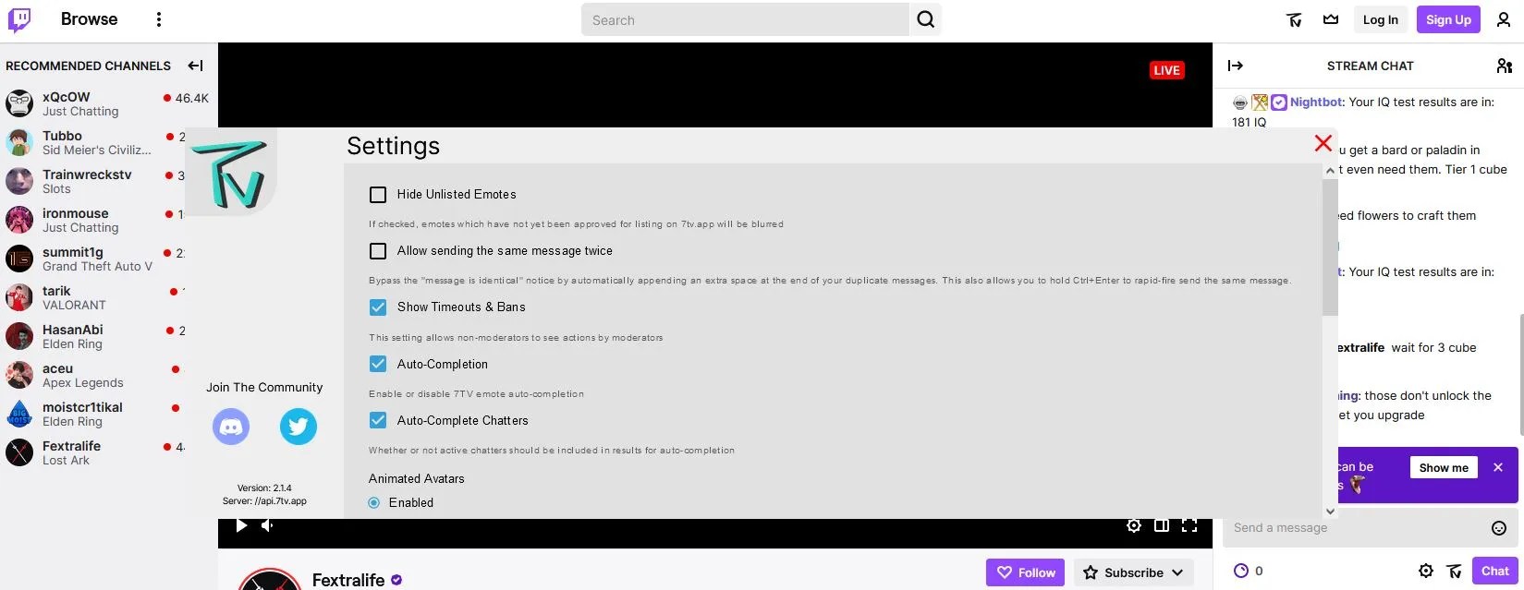Screen dimensions: 1524x590
Task: Click the settings scrollbar thumb
Action: coord(1331,247)
